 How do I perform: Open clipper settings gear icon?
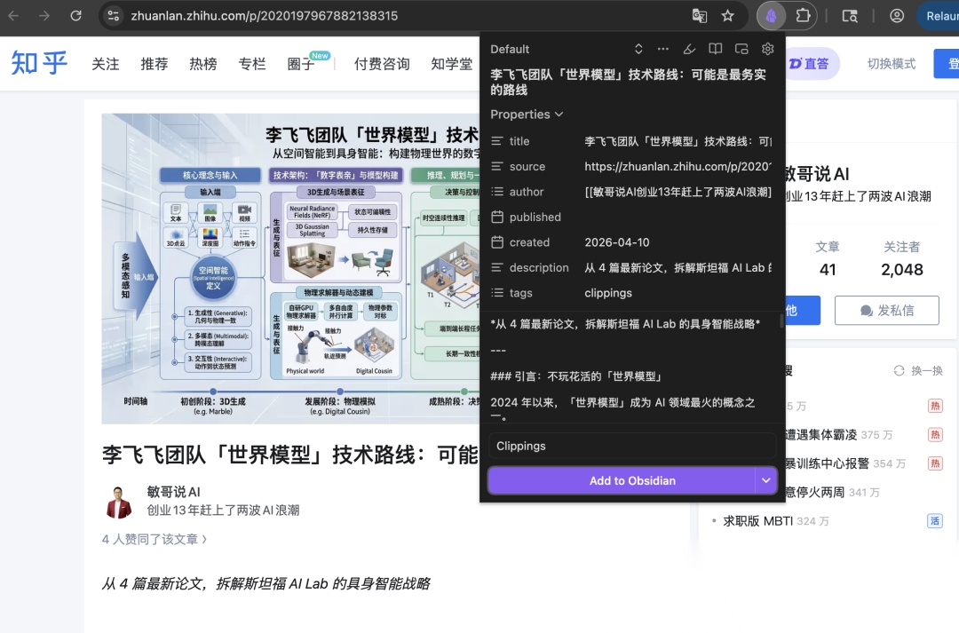click(767, 49)
